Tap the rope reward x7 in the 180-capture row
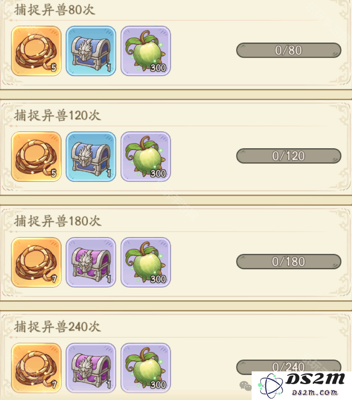The image size is (352, 400). coord(36,262)
